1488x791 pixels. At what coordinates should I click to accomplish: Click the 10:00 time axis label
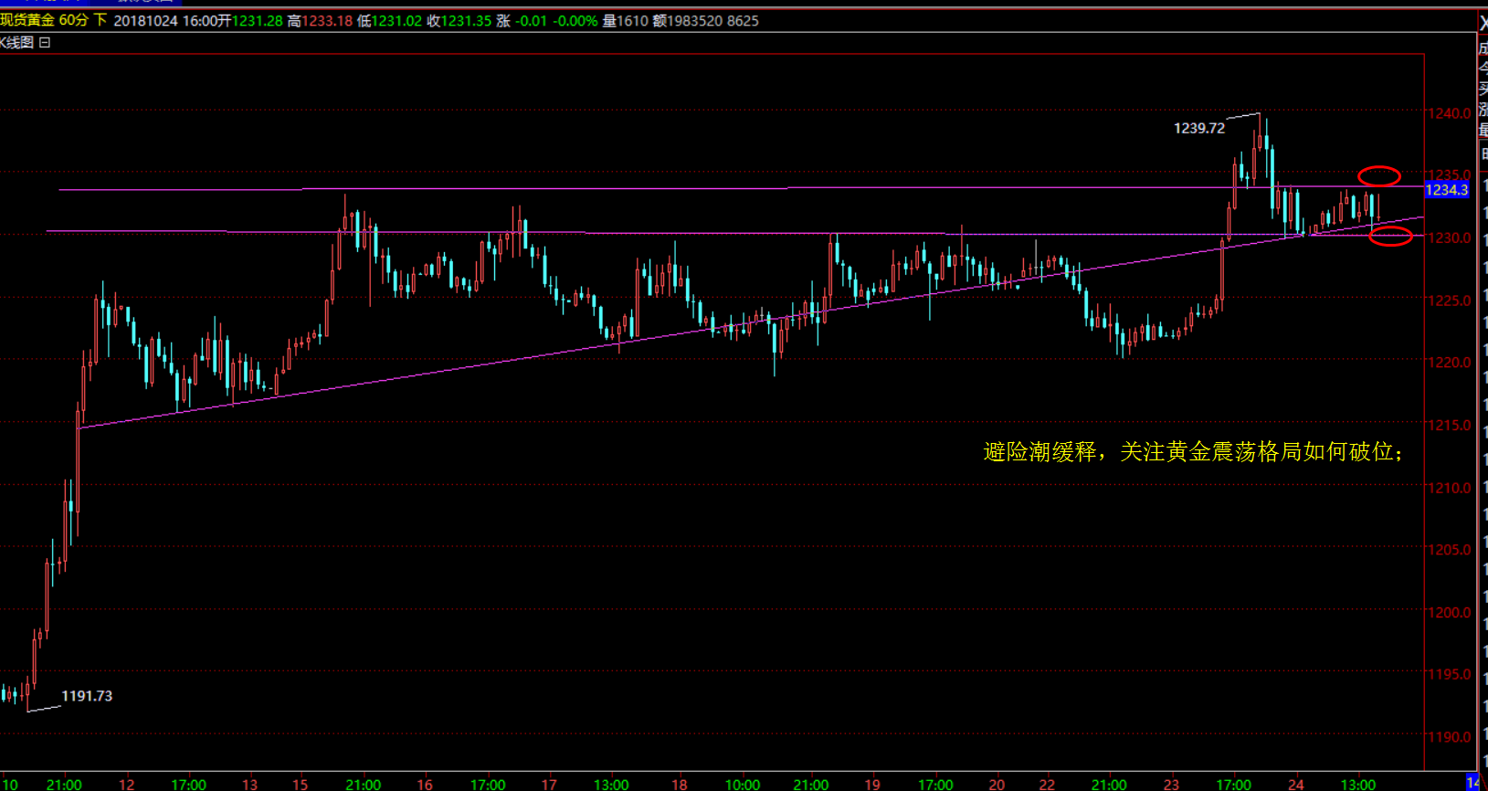click(x=742, y=784)
